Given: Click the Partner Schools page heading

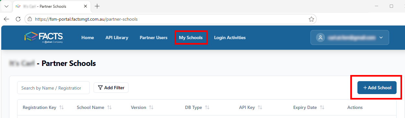Looking at the screenshot, I should coord(53,63).
